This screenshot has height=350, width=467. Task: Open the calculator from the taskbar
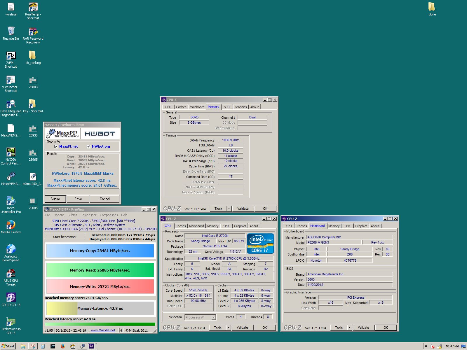pos(43,346)
